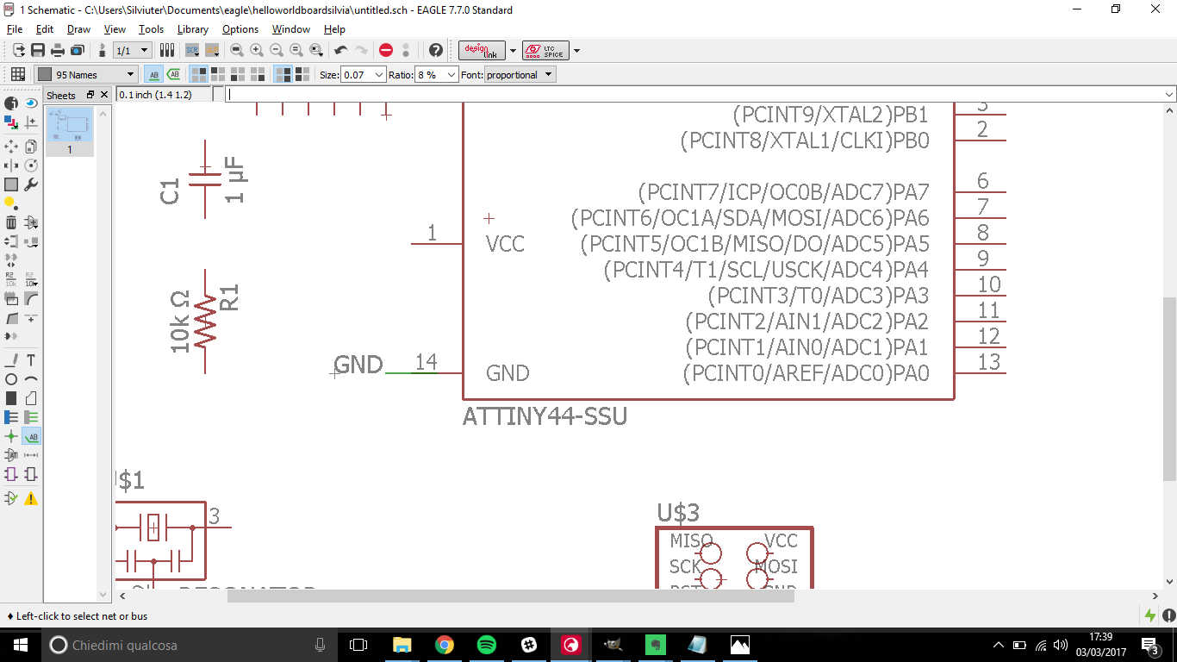Turn off label cross-reference option
The height and width of the screenshot is (662, 1177).
[x=154, y=74]
